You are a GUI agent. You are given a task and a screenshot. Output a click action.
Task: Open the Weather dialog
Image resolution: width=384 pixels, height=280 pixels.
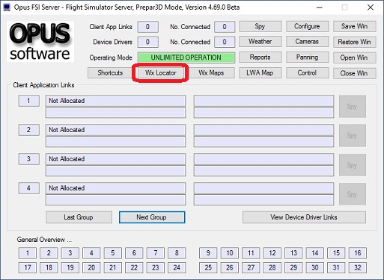[x=260, y=42]
